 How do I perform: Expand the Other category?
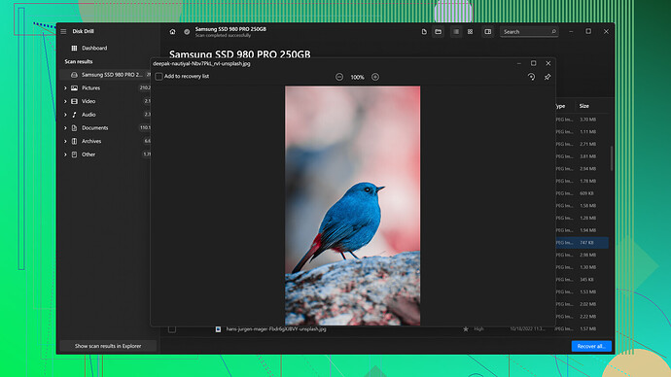coord(65,154)
